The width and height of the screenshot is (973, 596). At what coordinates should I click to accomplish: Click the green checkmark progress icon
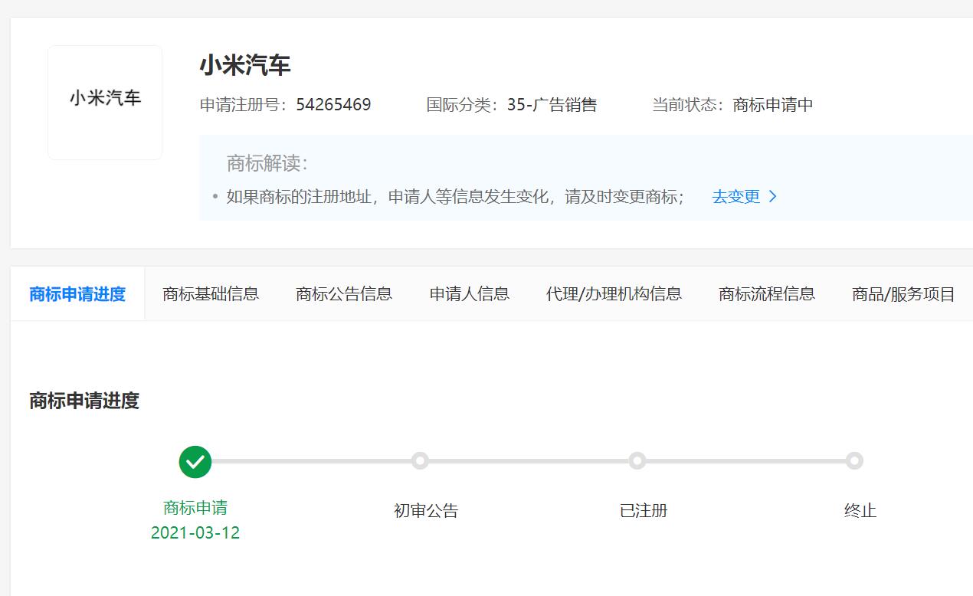[195, 462]
